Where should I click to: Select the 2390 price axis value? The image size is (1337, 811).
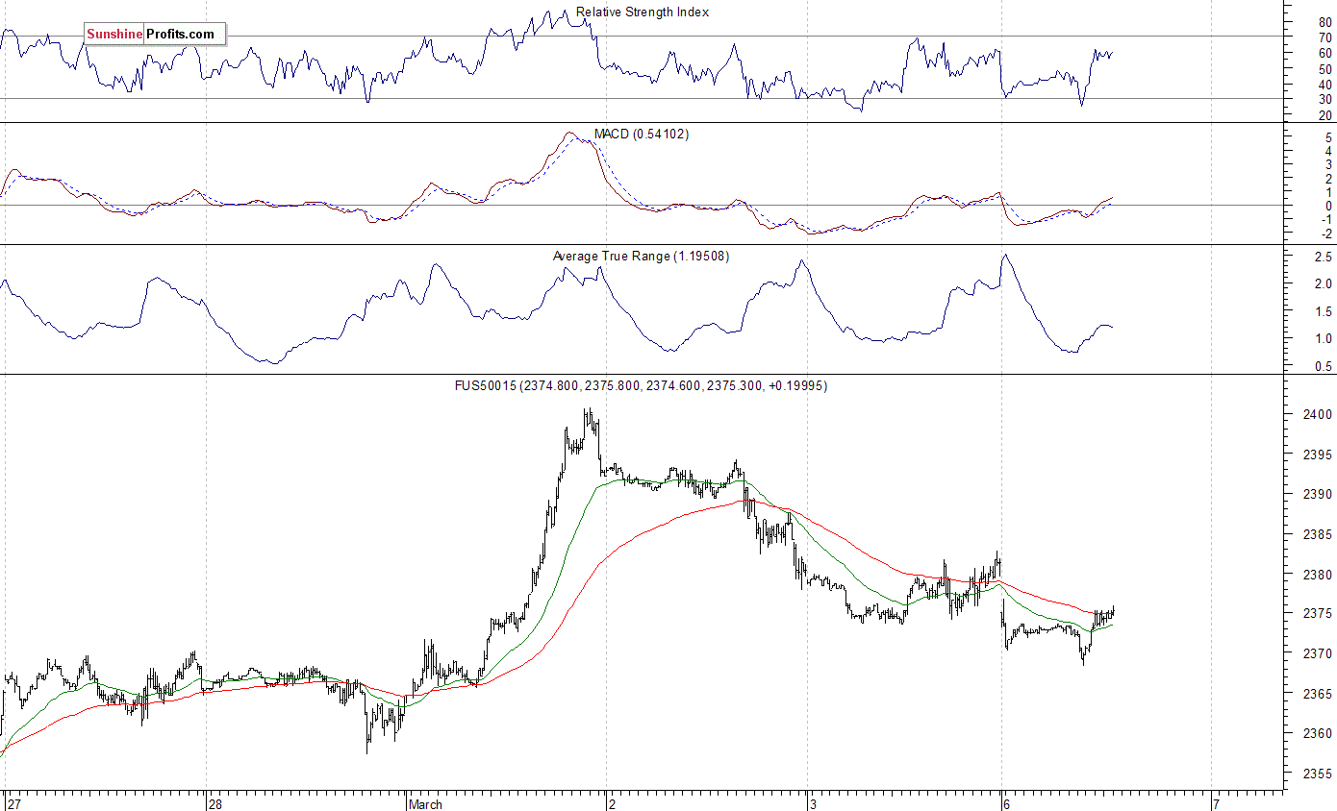1319,495
